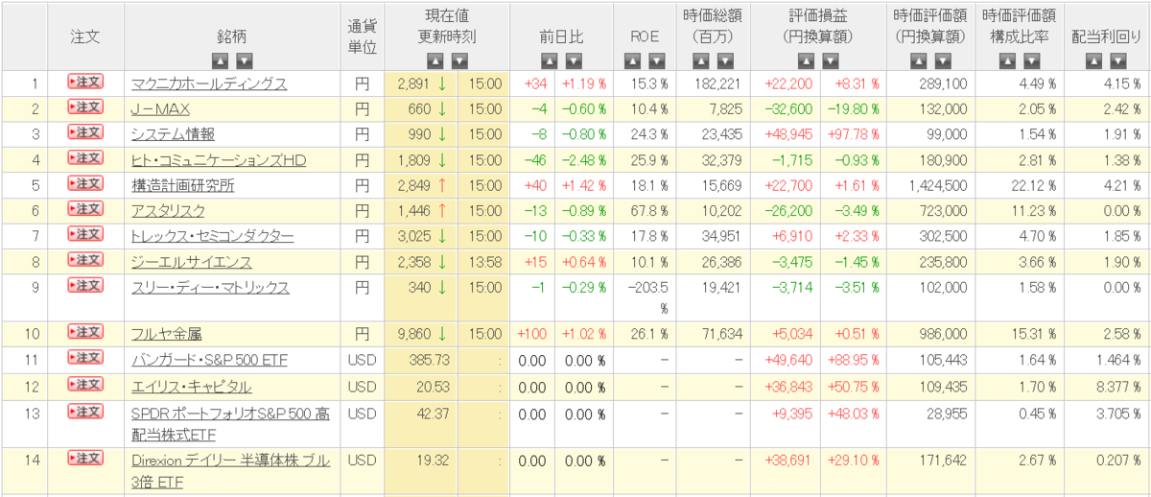The height and width of the screenshot is (497, 1151).
Task: Sort 時価評価額(円換算額) column descending
Action: [941, 60]
